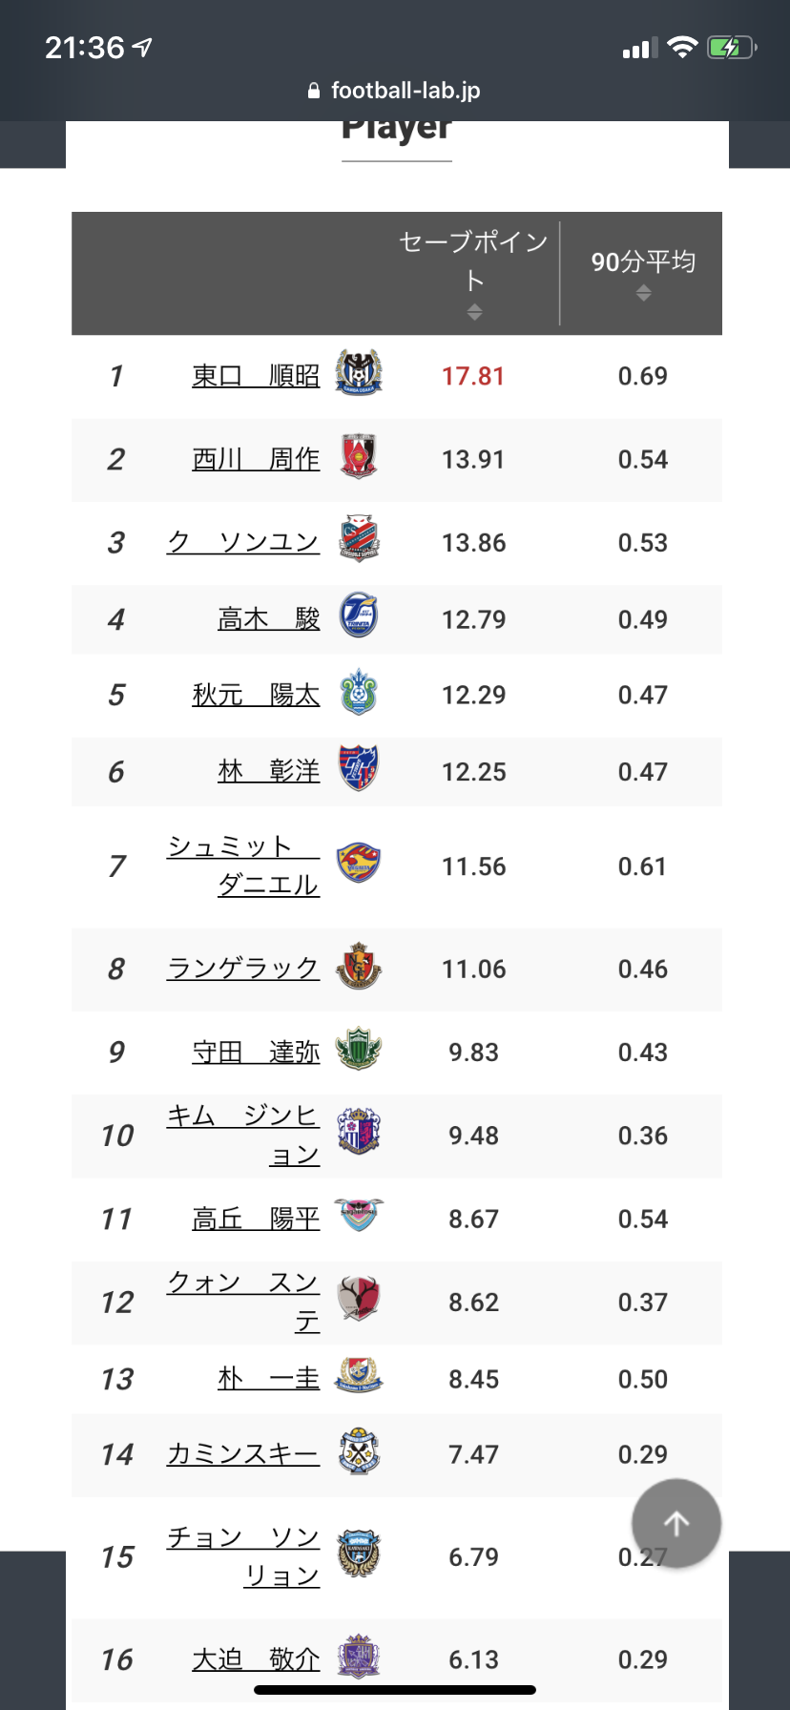790x1710 pixels.
Task: Tap the Oita Trinita club crest
Action: [359, 616]
